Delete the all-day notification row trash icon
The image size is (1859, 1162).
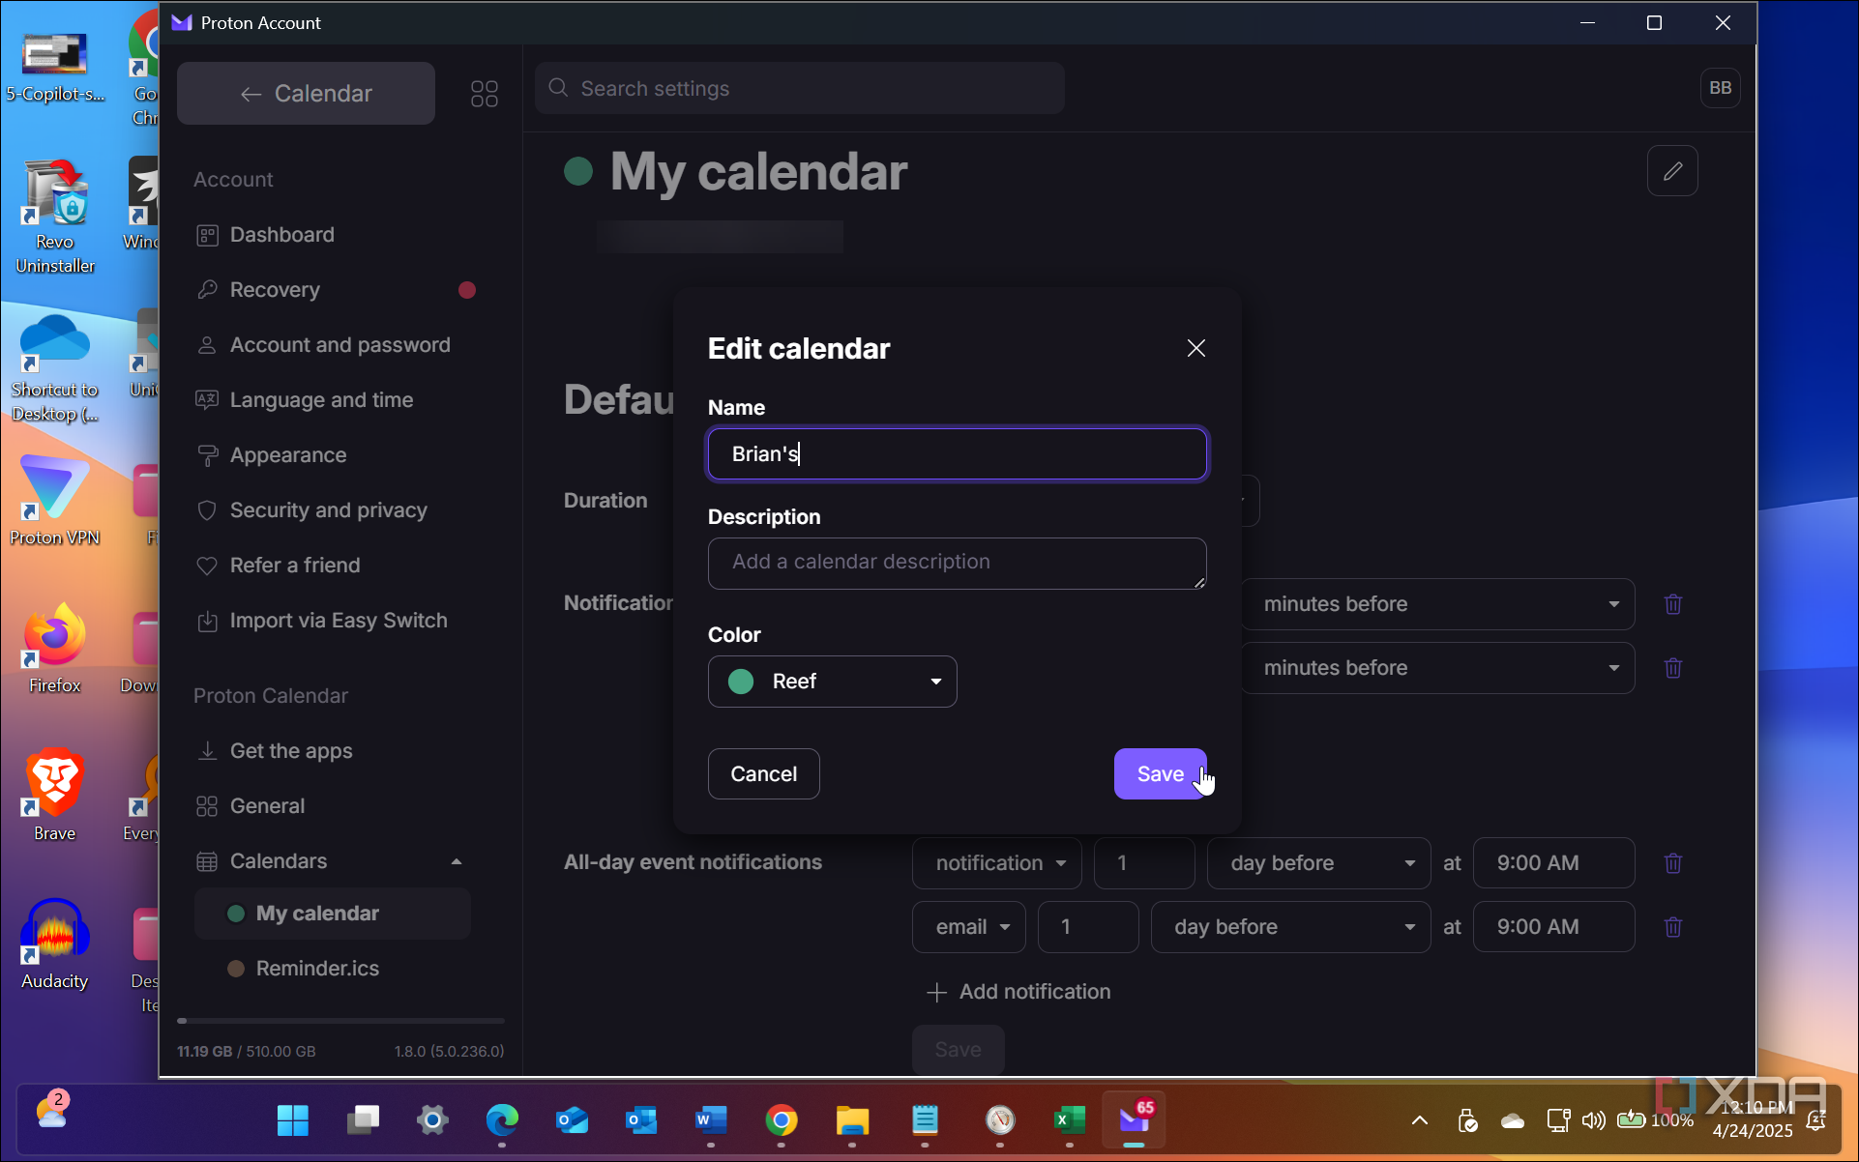[1673, 863]
